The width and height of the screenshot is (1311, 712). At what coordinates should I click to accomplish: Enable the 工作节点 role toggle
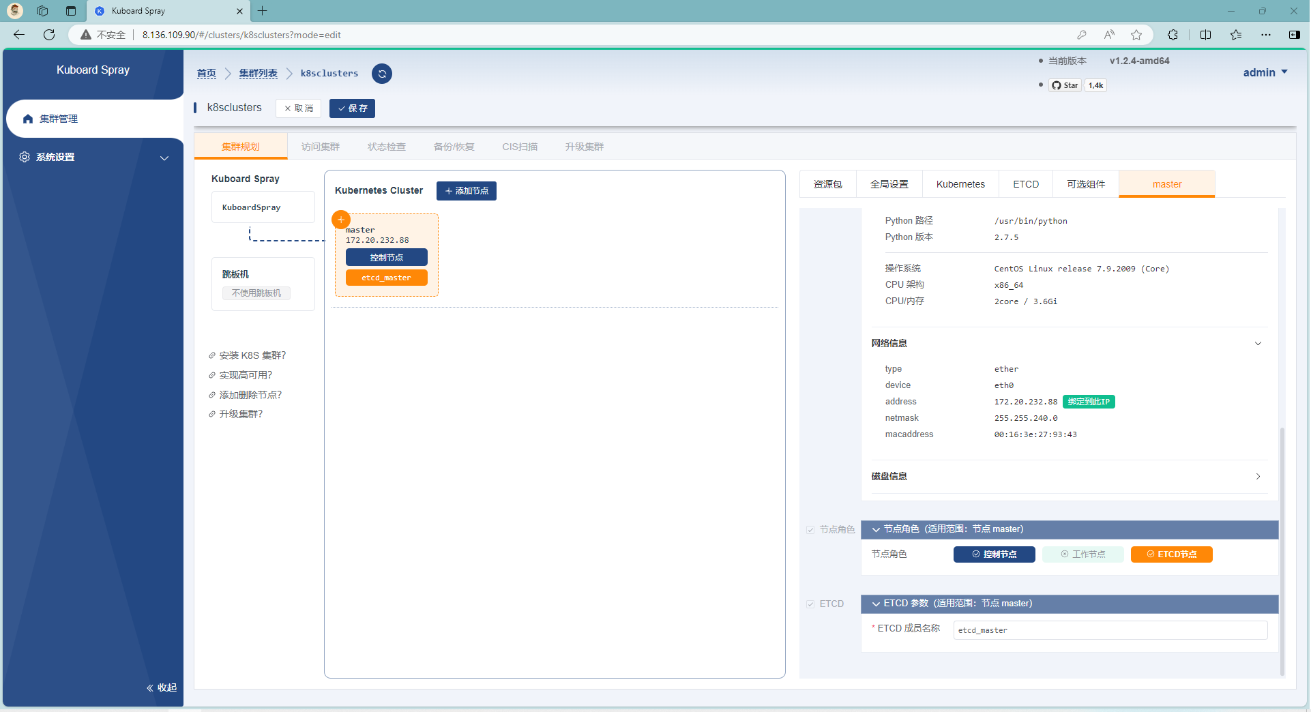(1082, 554)
